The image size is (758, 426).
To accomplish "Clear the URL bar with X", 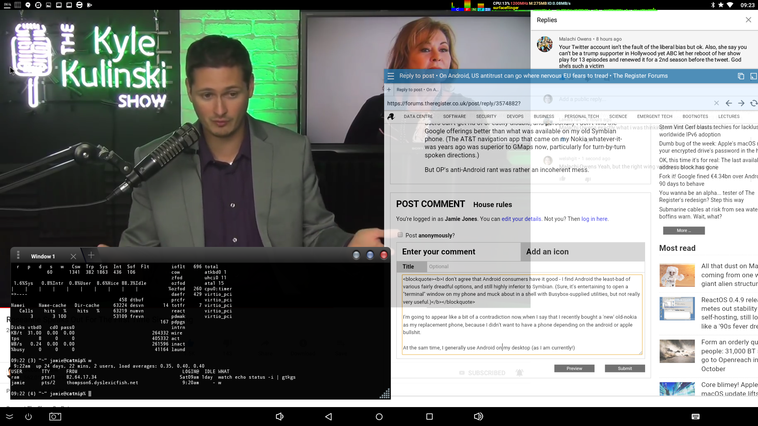I will point(716,103).
